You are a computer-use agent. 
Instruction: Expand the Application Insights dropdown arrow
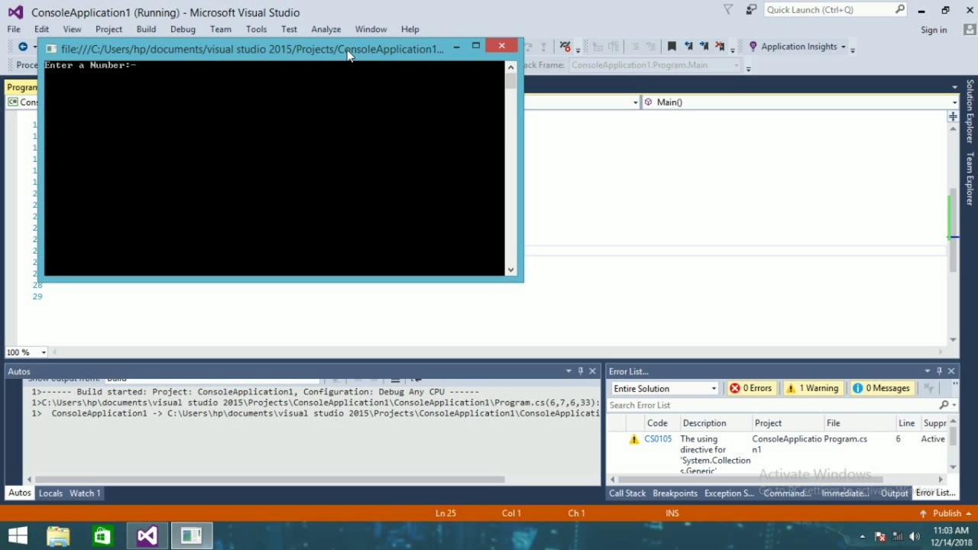844,47
